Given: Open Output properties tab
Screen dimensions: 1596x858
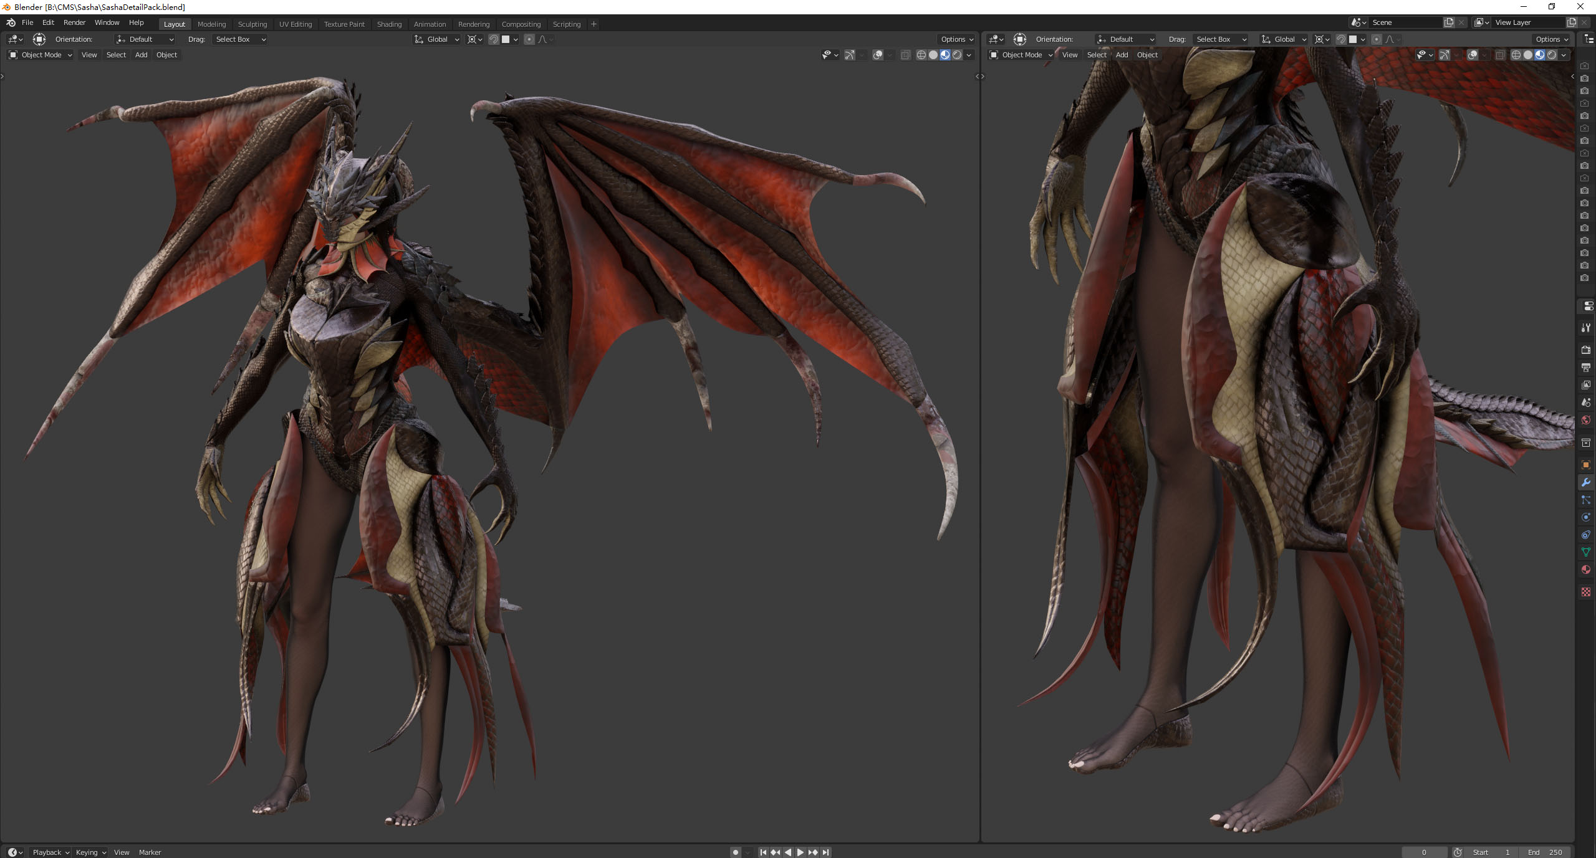Looking at the screenshot, I should coord(1586,368).
